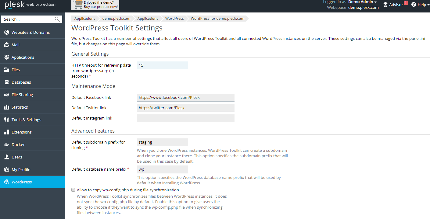Click the Extensions blocks icon

pyautogui.click(x=6, y=132)
